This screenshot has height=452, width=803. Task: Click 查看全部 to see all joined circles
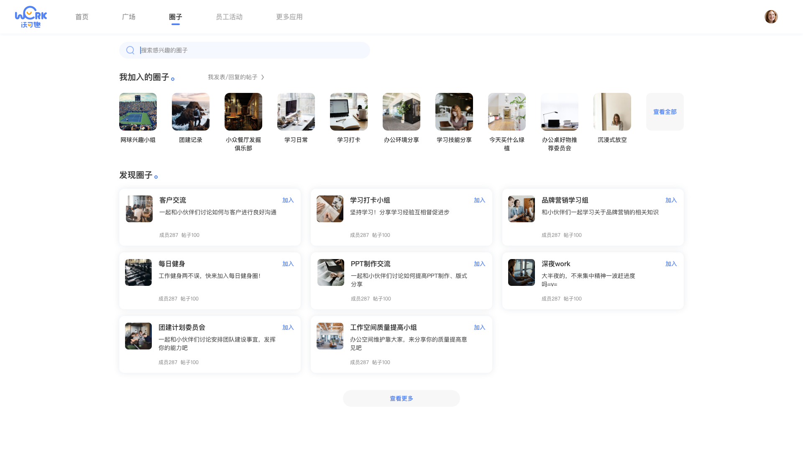[x=665, y=112]
